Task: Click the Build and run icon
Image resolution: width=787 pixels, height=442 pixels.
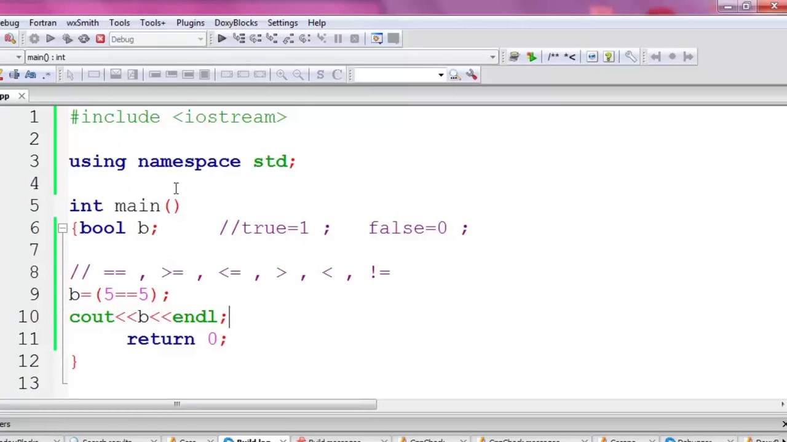Action: pyautogui.click(x=67, y=39)
